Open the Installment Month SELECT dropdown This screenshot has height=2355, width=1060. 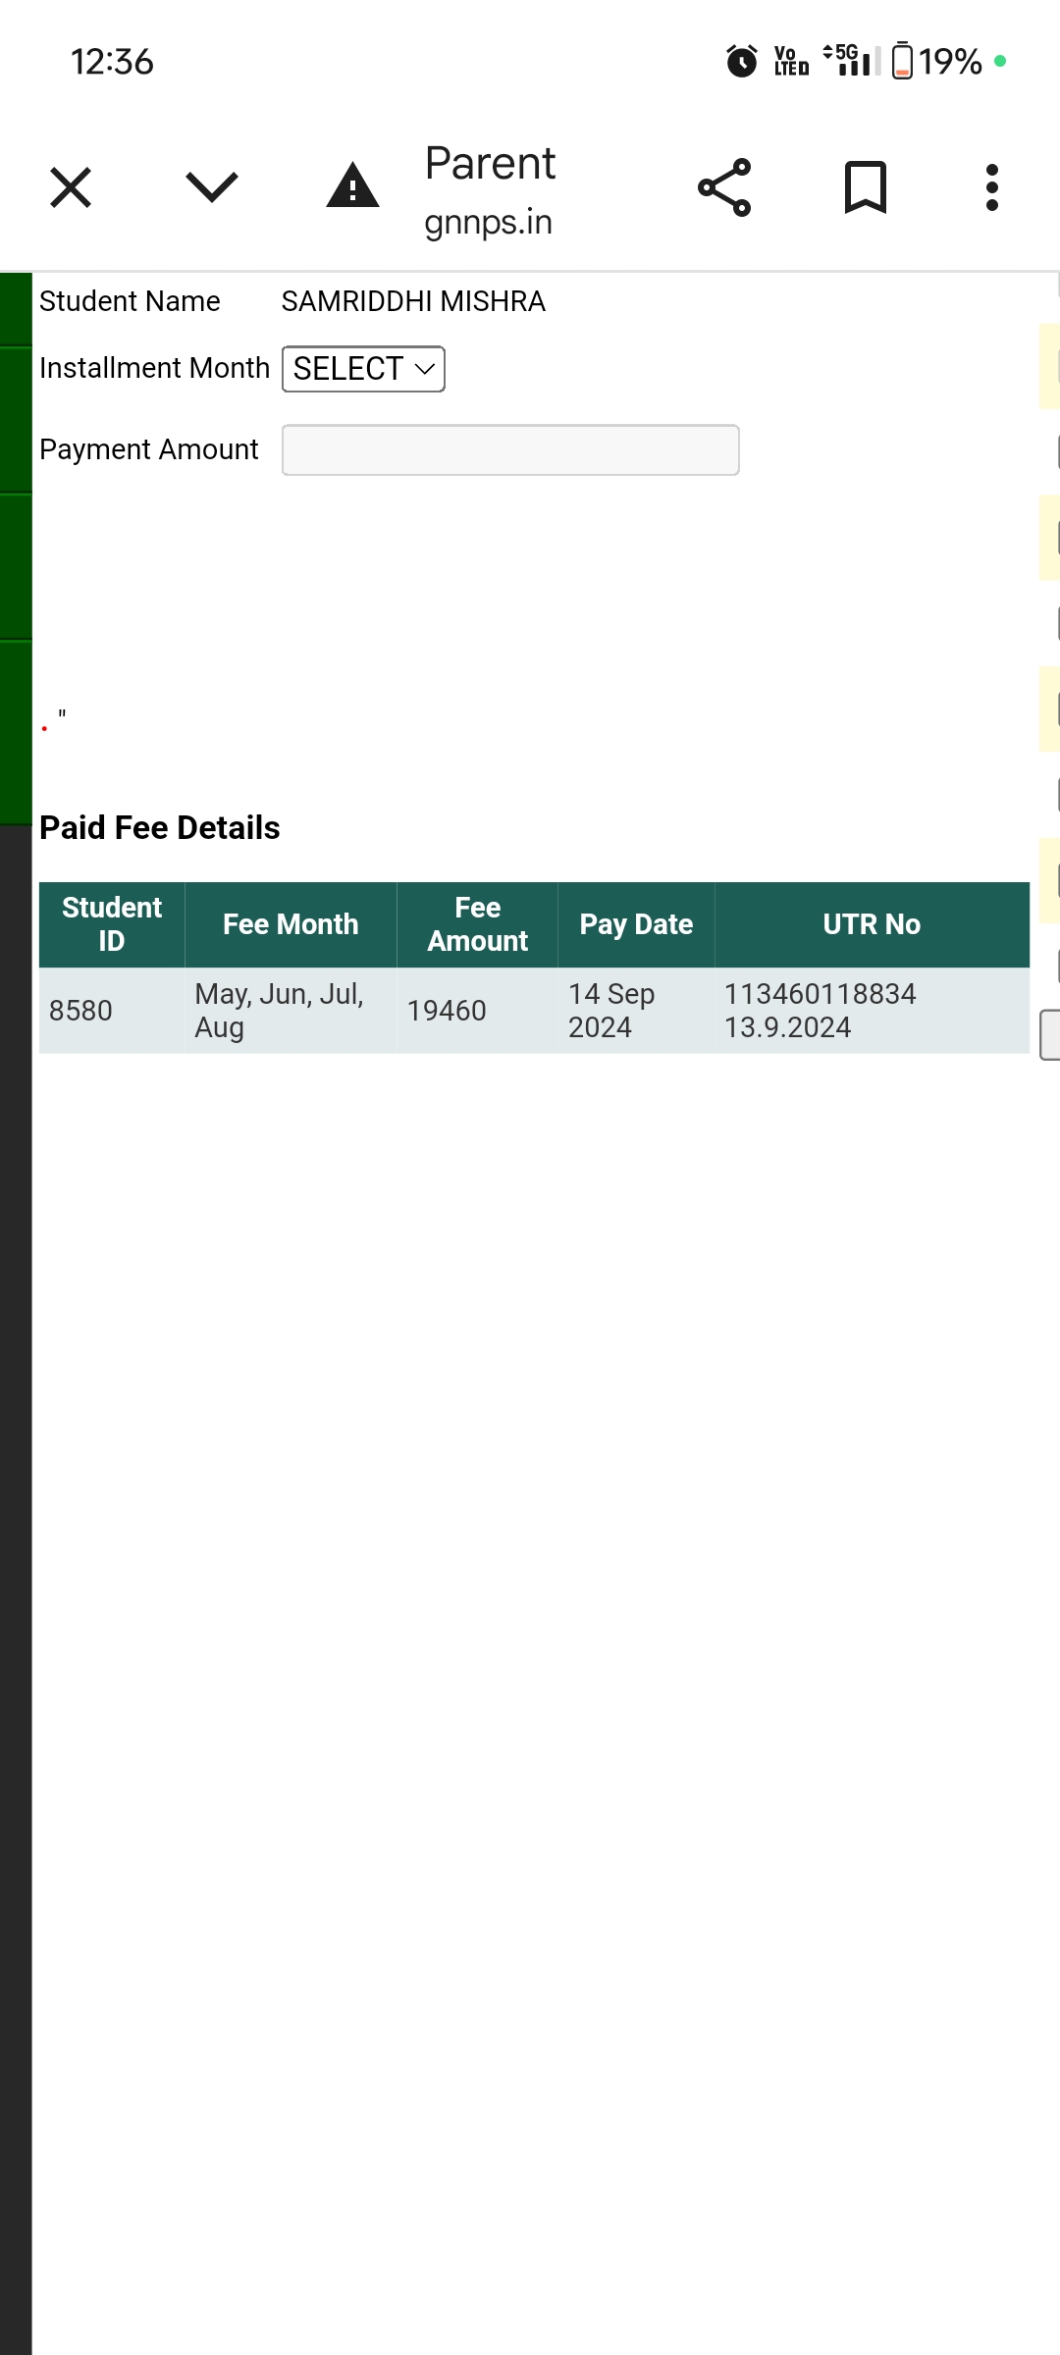(x=363, y=369)
